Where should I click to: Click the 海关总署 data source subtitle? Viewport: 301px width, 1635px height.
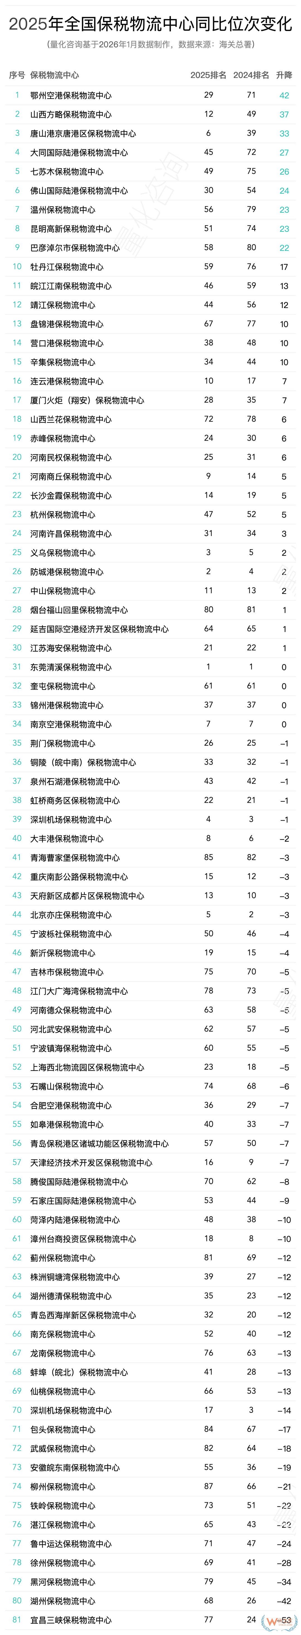click(x=150, y=44)
